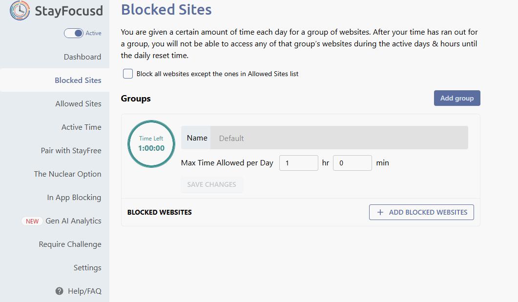Toggle the Active switch off
The image size is (518, 302).
coord(74,33)
